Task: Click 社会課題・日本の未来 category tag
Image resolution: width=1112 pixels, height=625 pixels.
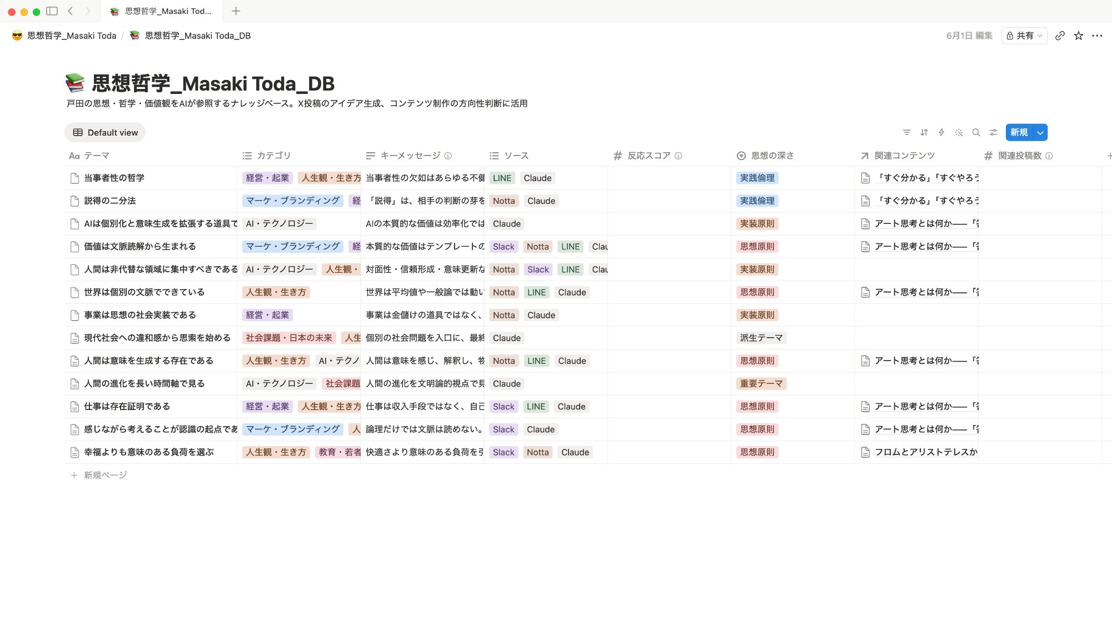Action: click(289, 338)
